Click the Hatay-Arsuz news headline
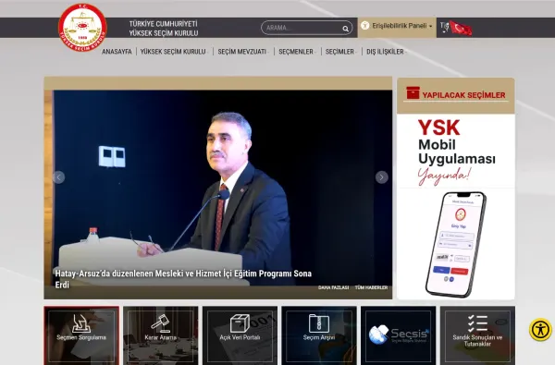 click(x=183, y=279)
